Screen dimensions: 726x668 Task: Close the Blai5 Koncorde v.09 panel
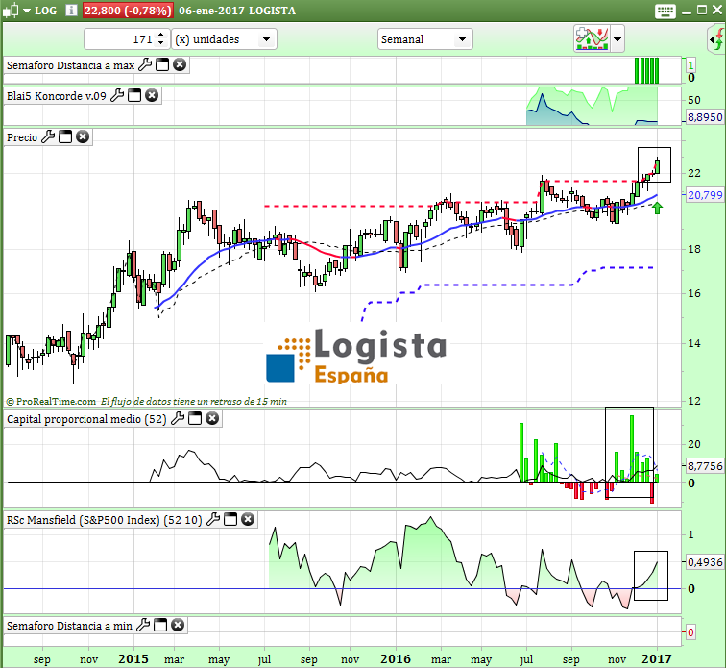(x=152, y=95)
